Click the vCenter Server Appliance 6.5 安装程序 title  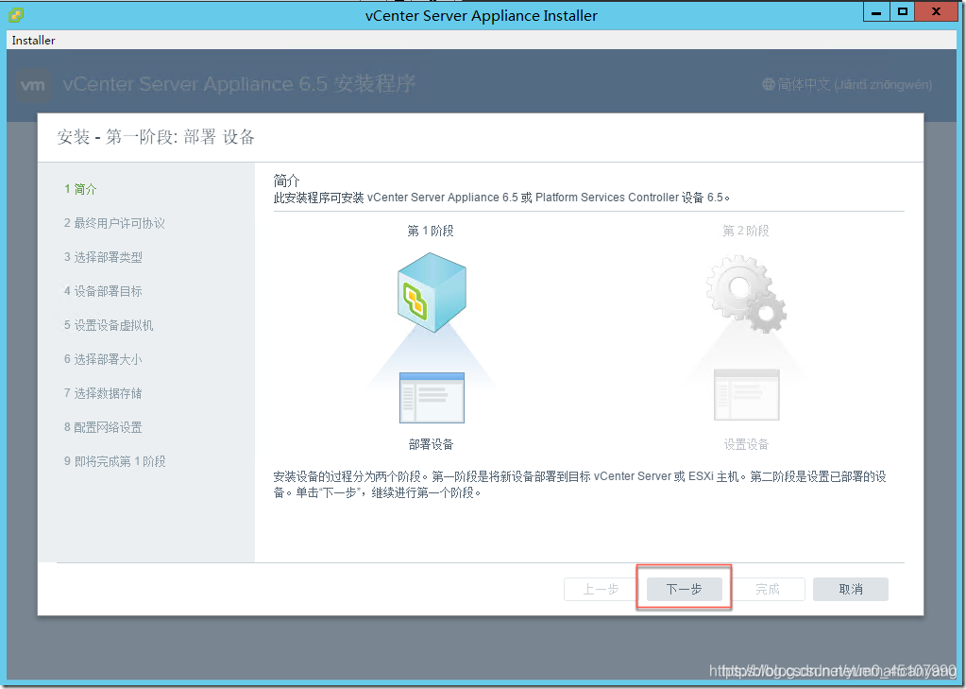(239, 84)
